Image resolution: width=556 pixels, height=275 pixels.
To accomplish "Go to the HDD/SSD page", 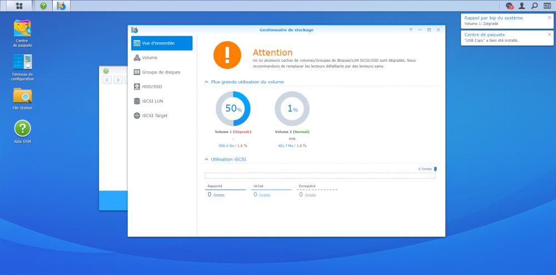I will [x=152, y=87].
